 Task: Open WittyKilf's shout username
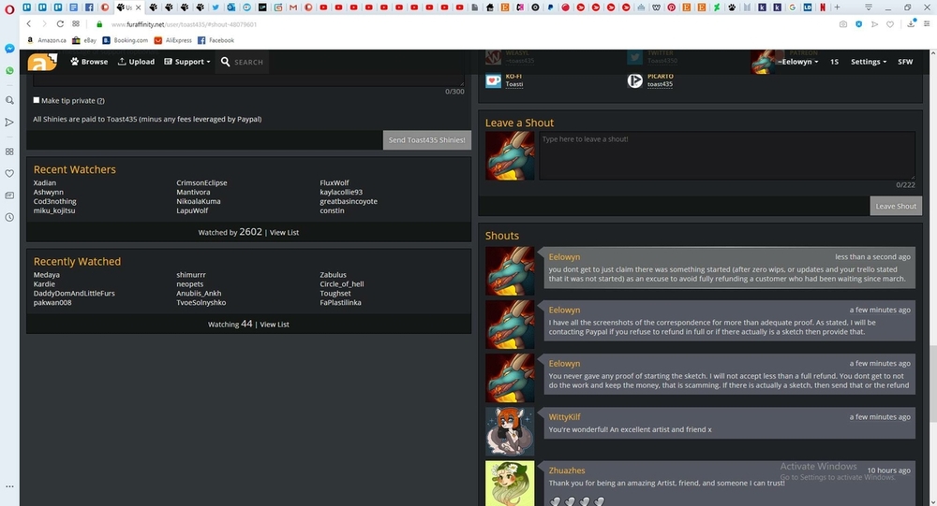click(564, 416)
